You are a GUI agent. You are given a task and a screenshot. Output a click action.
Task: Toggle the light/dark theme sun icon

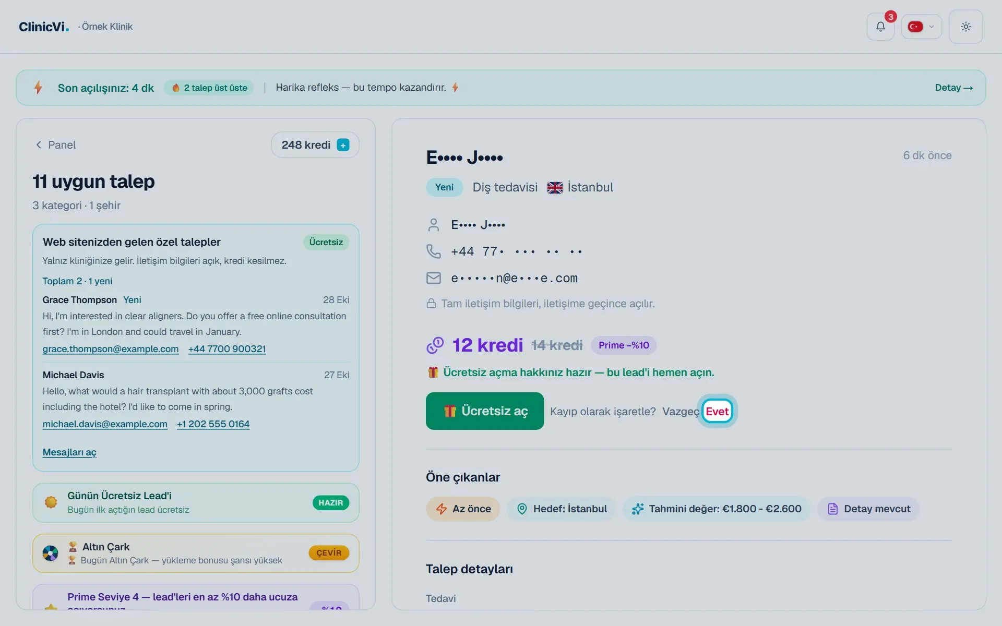(x=965, y=27)
